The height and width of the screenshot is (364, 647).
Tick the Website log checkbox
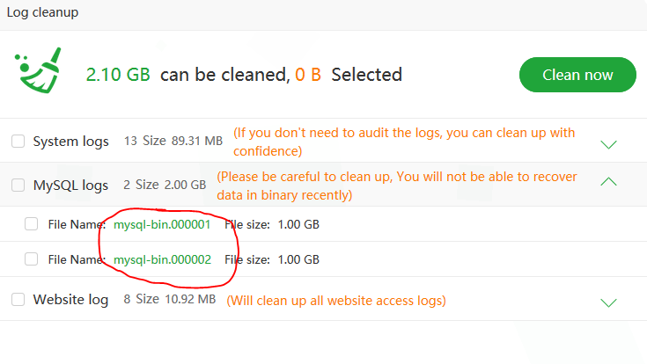click(x=18, y=300)
